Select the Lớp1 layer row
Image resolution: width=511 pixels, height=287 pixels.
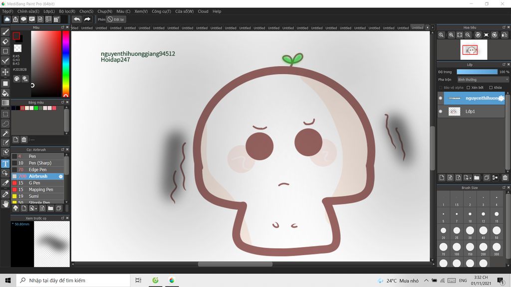(x=472, y=111)
